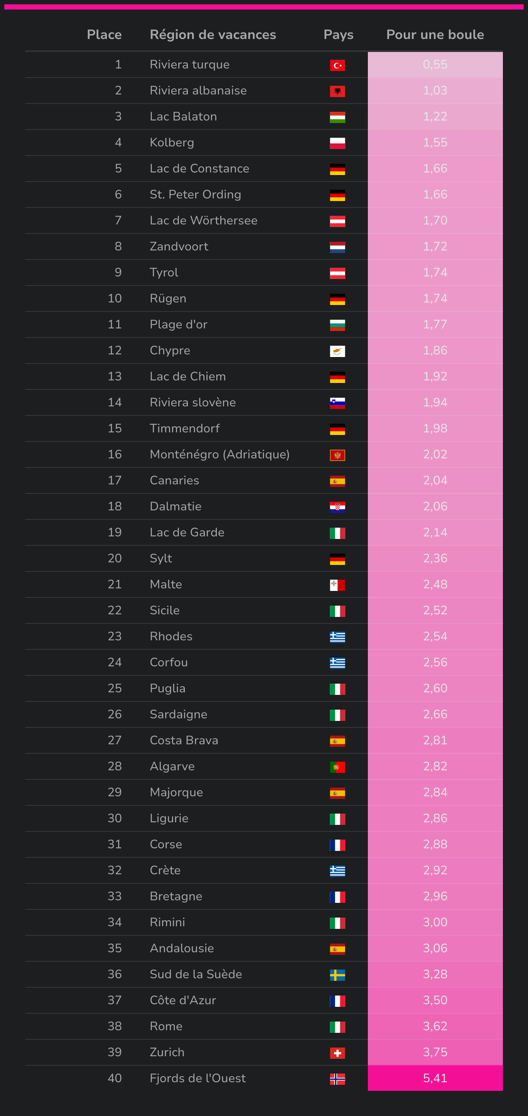528x1116 pixels.
Task: Sort by the Place column header
Action: (104, 35)
